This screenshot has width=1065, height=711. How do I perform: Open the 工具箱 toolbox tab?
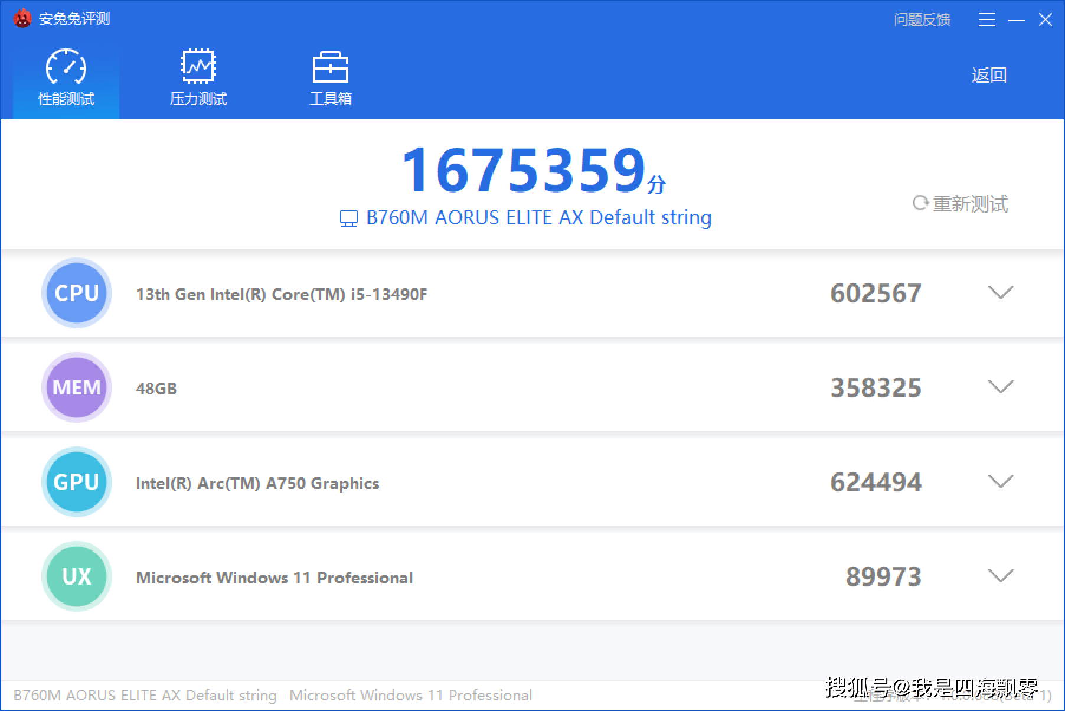[x=331, y=78]
